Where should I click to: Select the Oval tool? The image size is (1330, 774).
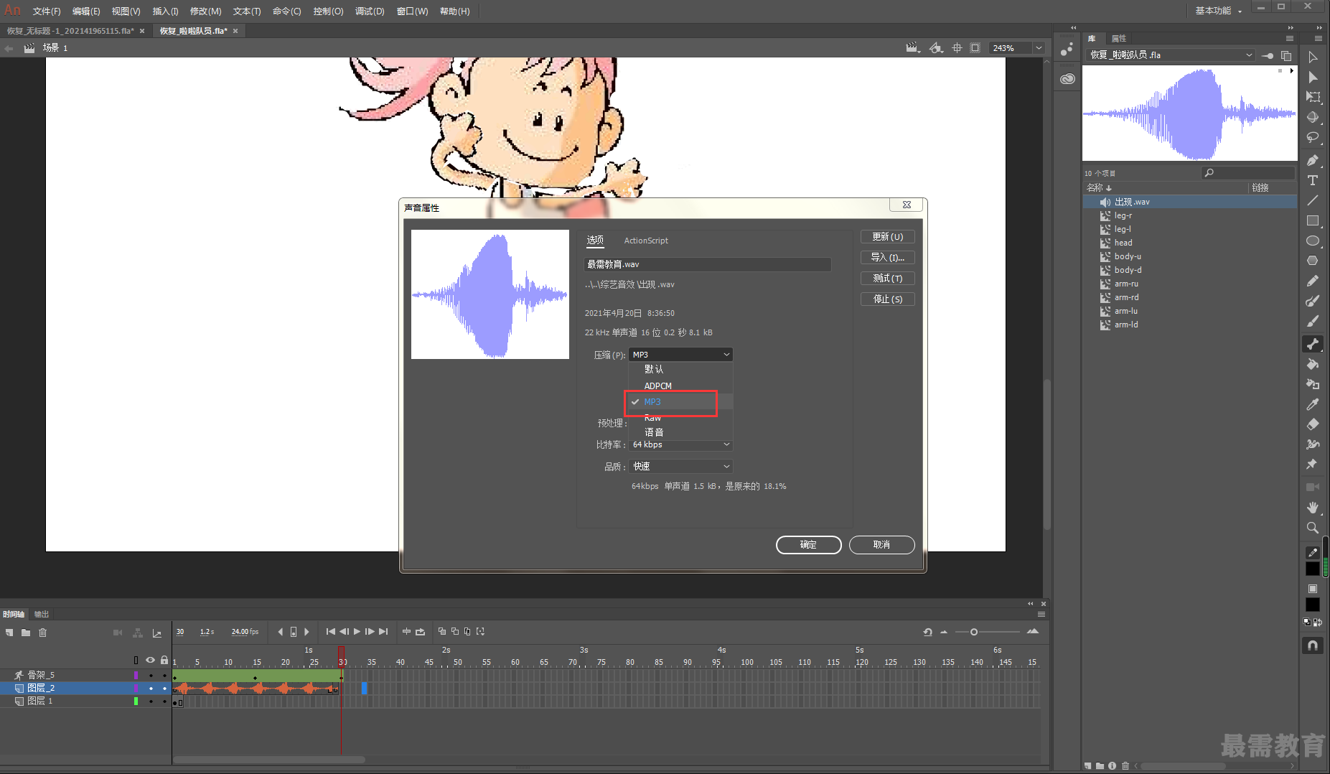[x=1313, y=241]
